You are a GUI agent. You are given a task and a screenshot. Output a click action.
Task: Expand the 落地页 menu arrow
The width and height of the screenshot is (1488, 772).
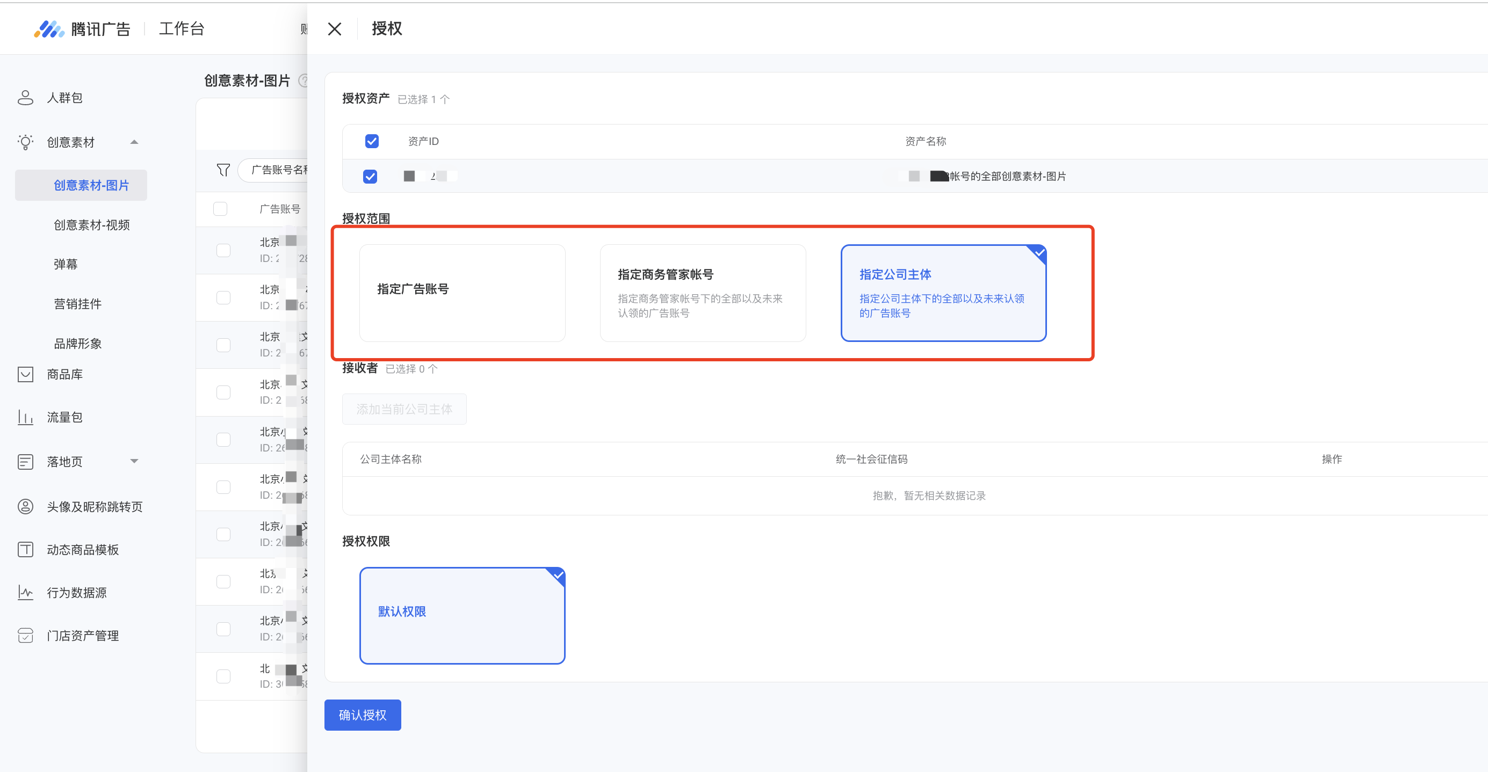[x=134, y=461]
